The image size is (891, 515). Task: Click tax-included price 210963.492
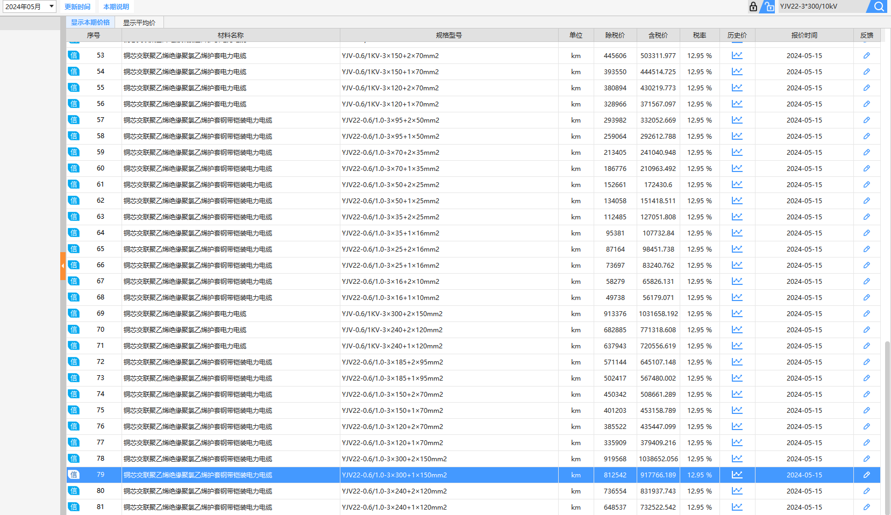[658, 169]
